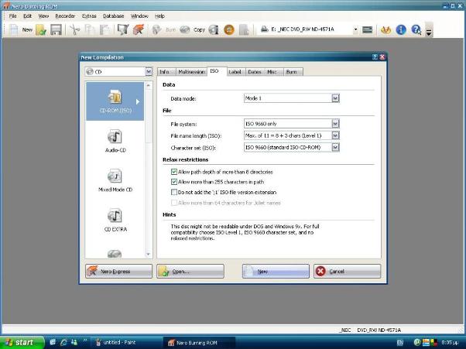
Task: Click the Nero Express button in dialog
Action: [118, 271]
